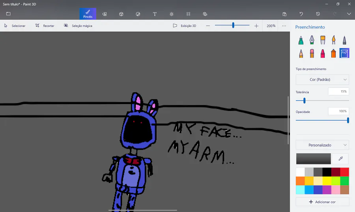Viewport: 355px width, 212px height.
Task: Select the Crayon tool
Action: click(x=323, y=54)
